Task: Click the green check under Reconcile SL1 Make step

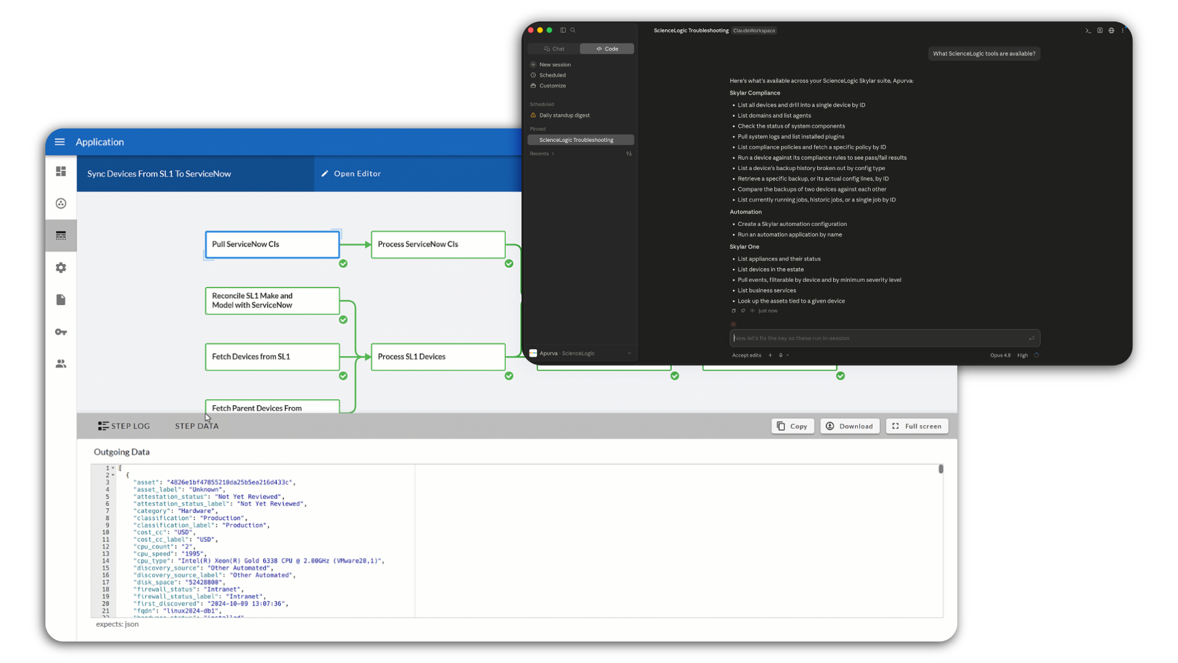Action: coord(344,320)
